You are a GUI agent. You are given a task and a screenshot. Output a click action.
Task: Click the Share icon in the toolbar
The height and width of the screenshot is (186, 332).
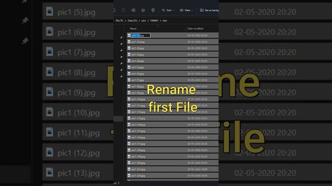[143, 10]
